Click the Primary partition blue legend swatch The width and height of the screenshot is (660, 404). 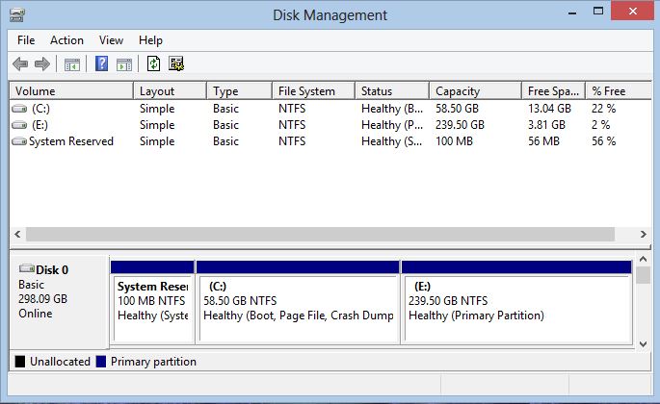click(100, 362)
